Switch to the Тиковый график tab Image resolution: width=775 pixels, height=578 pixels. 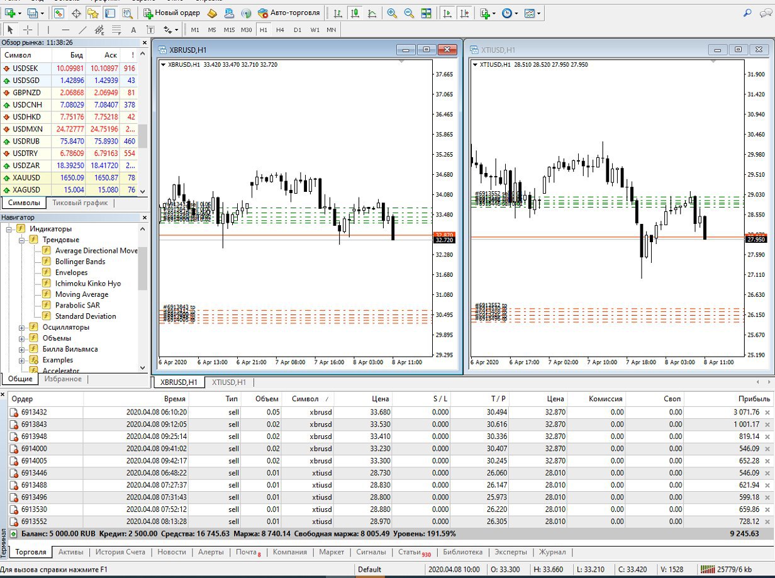[79, 203]
